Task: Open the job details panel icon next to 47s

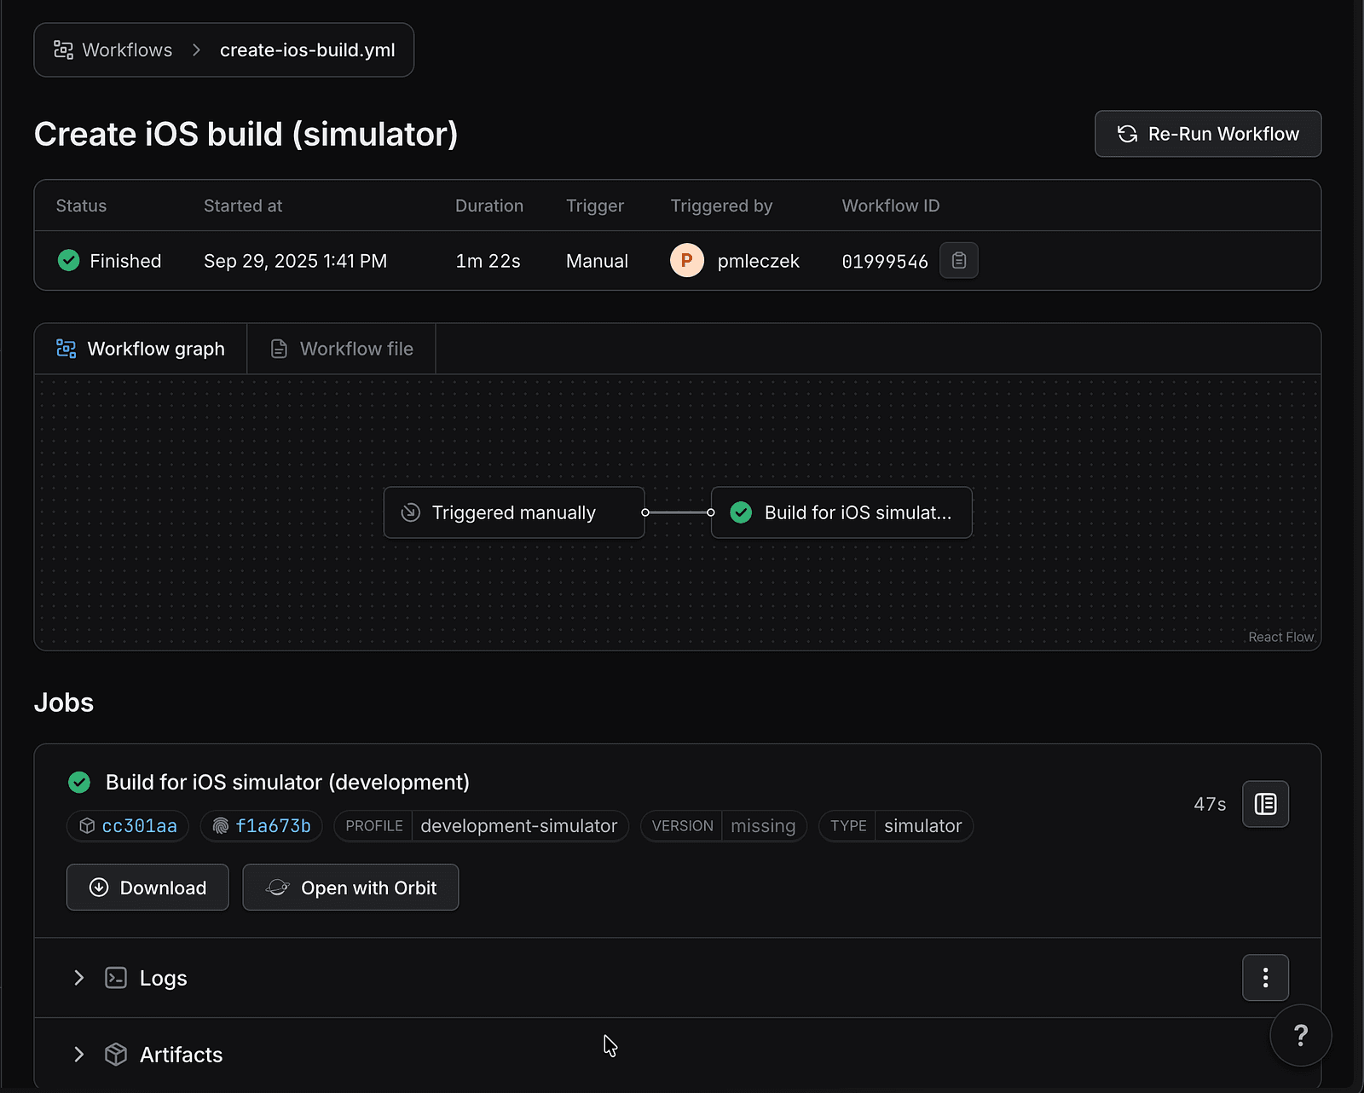Action: pos(1265,804)
